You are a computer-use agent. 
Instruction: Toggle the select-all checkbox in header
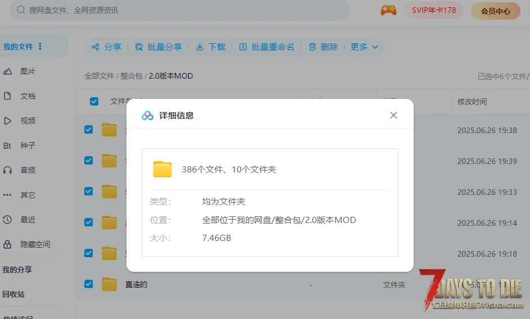click(94, 102)
